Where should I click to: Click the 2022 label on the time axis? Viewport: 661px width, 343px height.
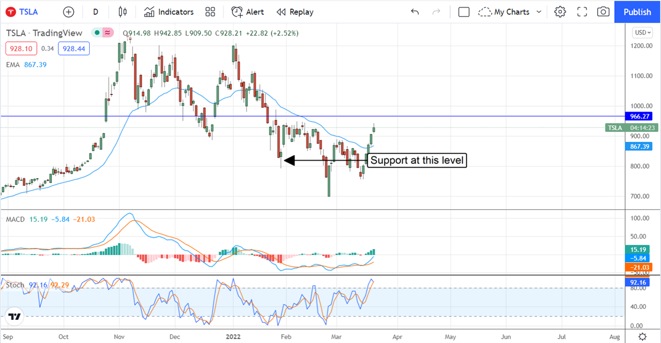233,336
